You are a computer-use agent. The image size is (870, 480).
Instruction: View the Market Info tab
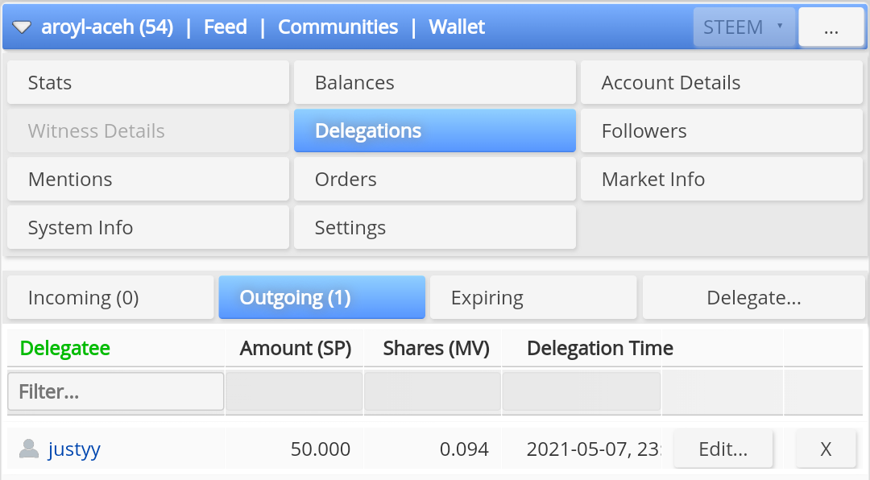[x=721, y=180]
